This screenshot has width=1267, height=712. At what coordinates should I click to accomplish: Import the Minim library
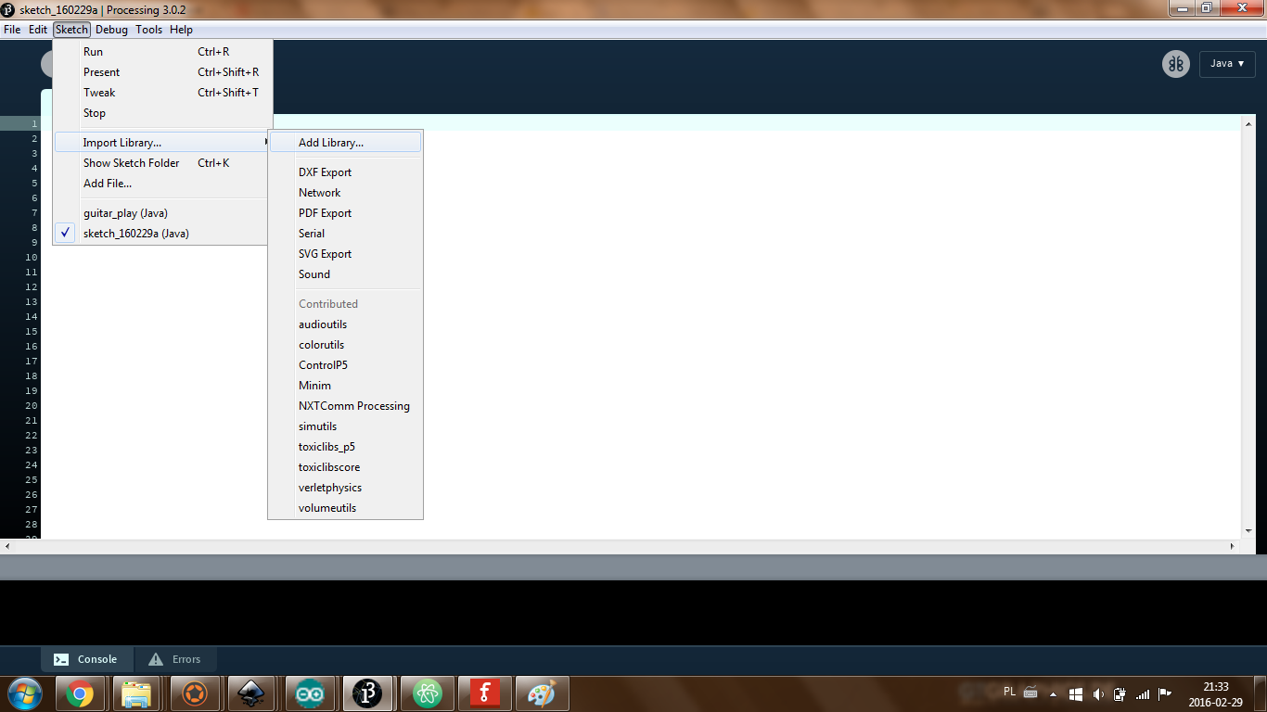pos(345,386)
